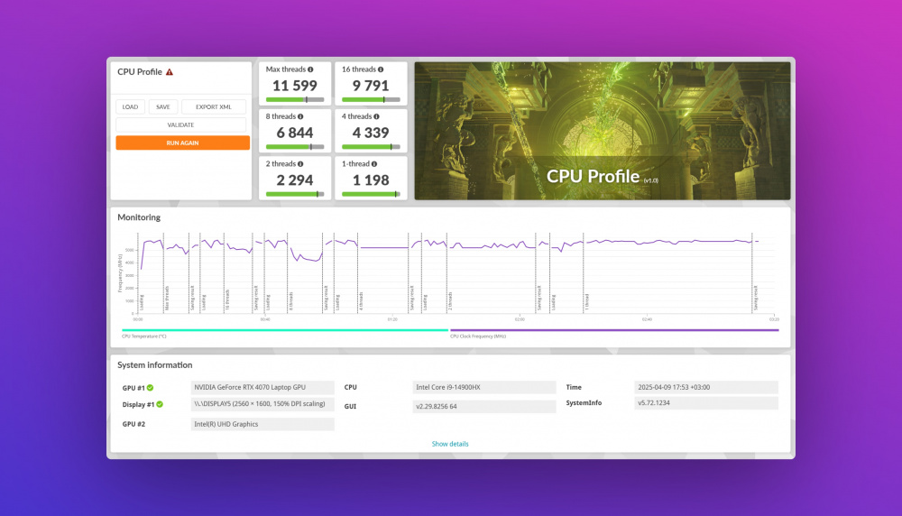Select the CPU Clock Frequency legend line
The width and height of the screenshot is (902, 516).
614,330
